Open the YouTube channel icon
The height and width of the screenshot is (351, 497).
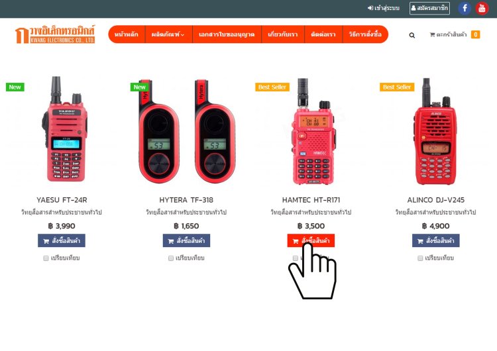point(482,8)
